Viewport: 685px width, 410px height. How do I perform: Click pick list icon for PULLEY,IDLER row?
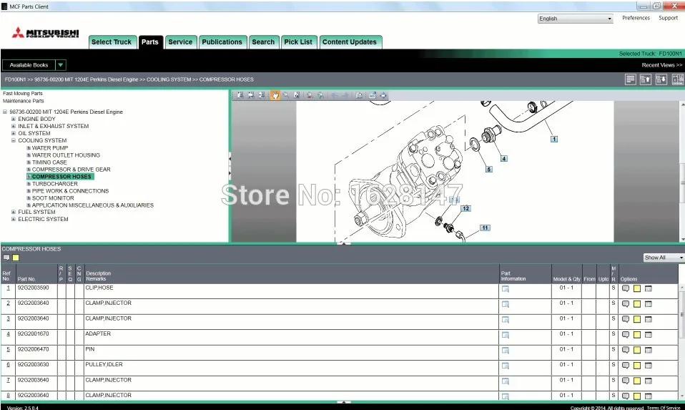pyautogui.click(x=649, y=365)
